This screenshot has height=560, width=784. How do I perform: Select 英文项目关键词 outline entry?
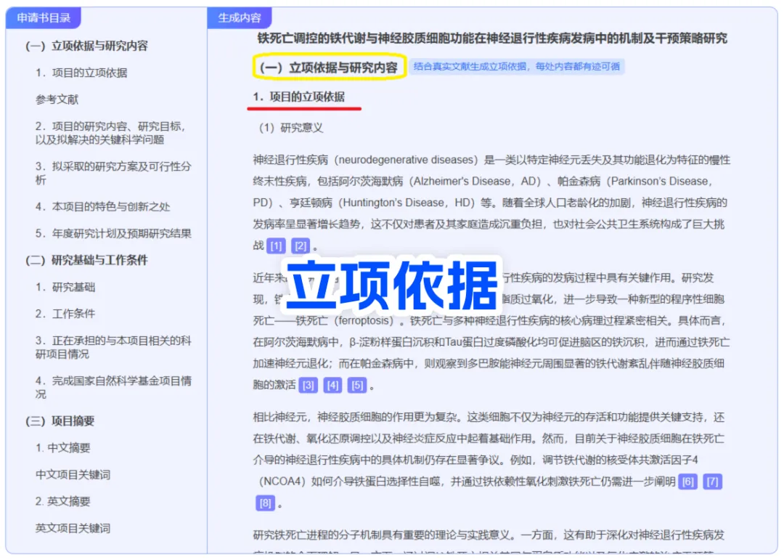pyautogui.click(x=73, y=528)
